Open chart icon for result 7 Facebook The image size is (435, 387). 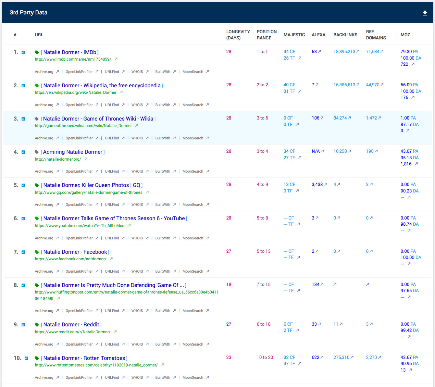click(23, 252)
